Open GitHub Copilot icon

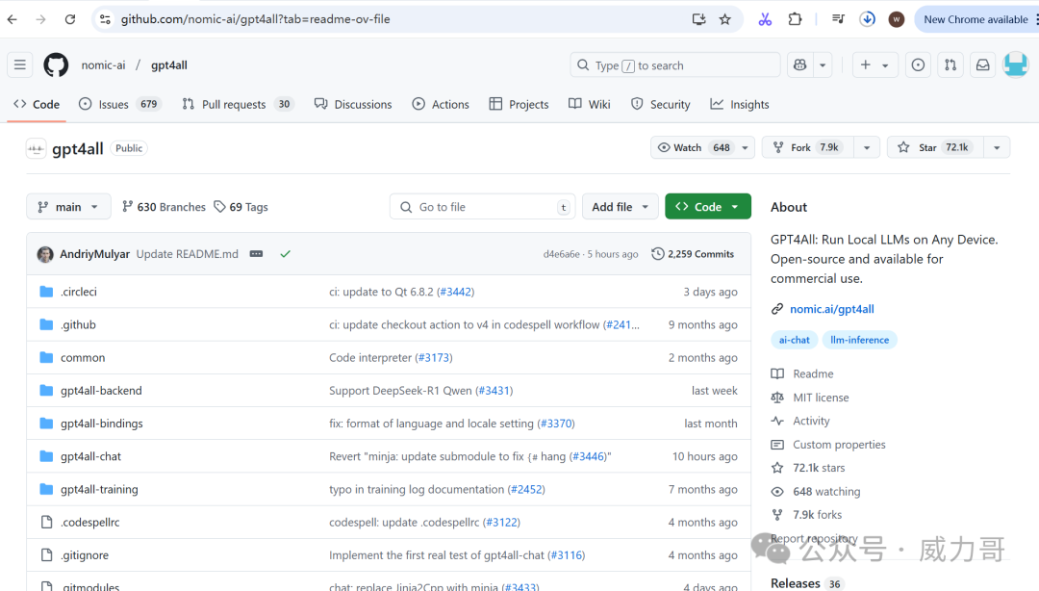[x=800, y=65]
